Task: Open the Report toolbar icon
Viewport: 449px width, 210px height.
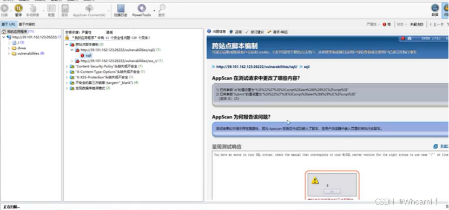Action: coord(65,8)
